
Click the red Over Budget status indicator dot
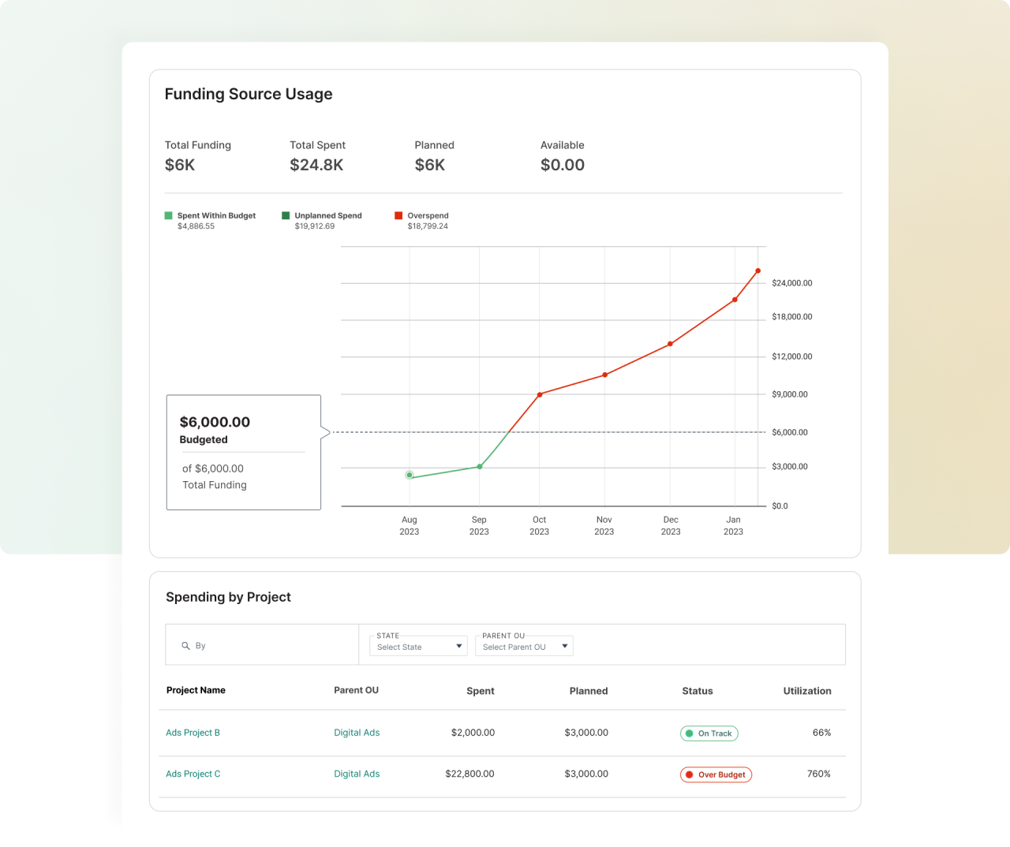click(688, 774)
